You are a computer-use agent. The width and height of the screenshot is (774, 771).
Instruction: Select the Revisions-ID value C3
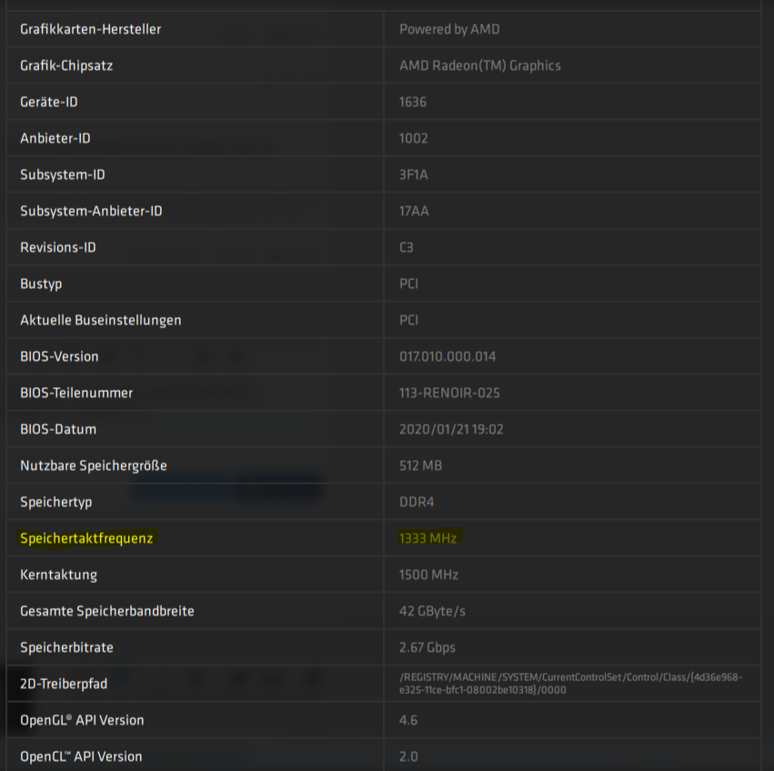(406, 247)
